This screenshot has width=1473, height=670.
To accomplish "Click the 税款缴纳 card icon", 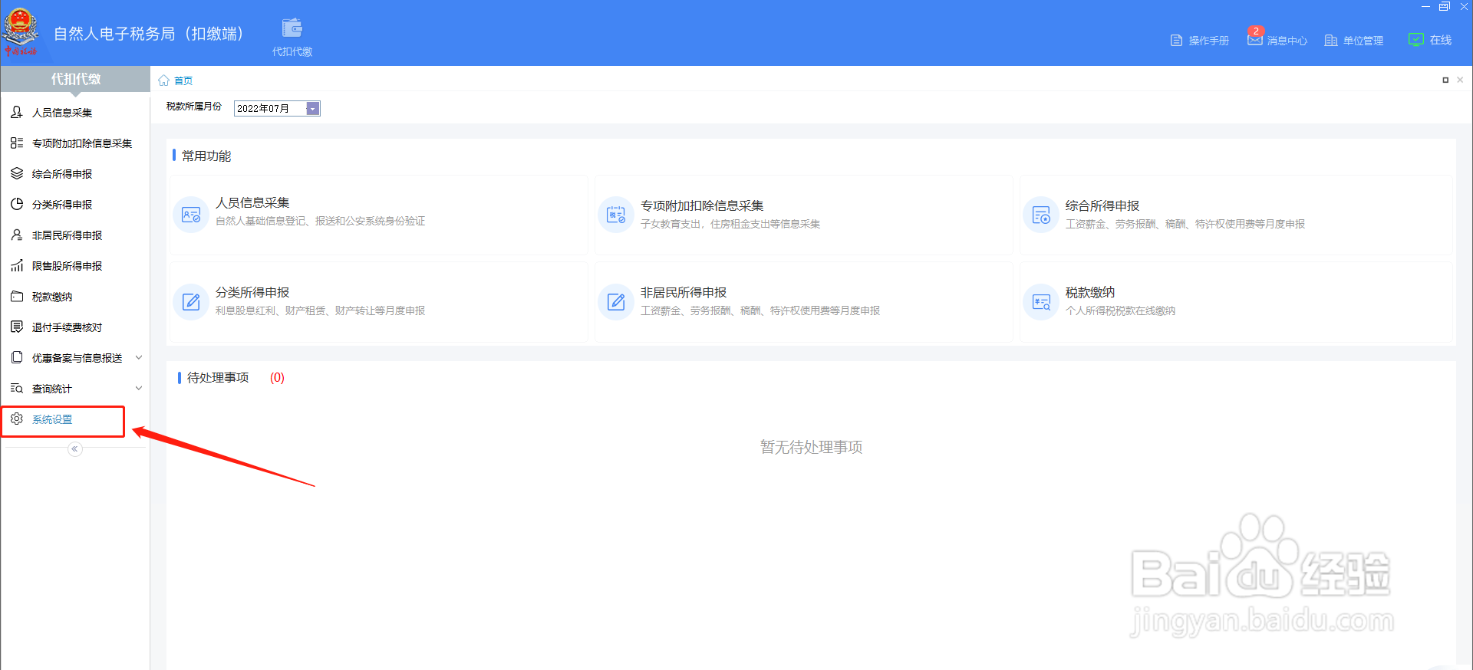I will click(x=1041, y=302).
